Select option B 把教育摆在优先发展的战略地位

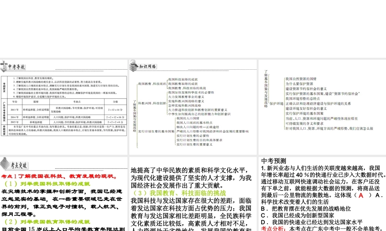(306, 209)
